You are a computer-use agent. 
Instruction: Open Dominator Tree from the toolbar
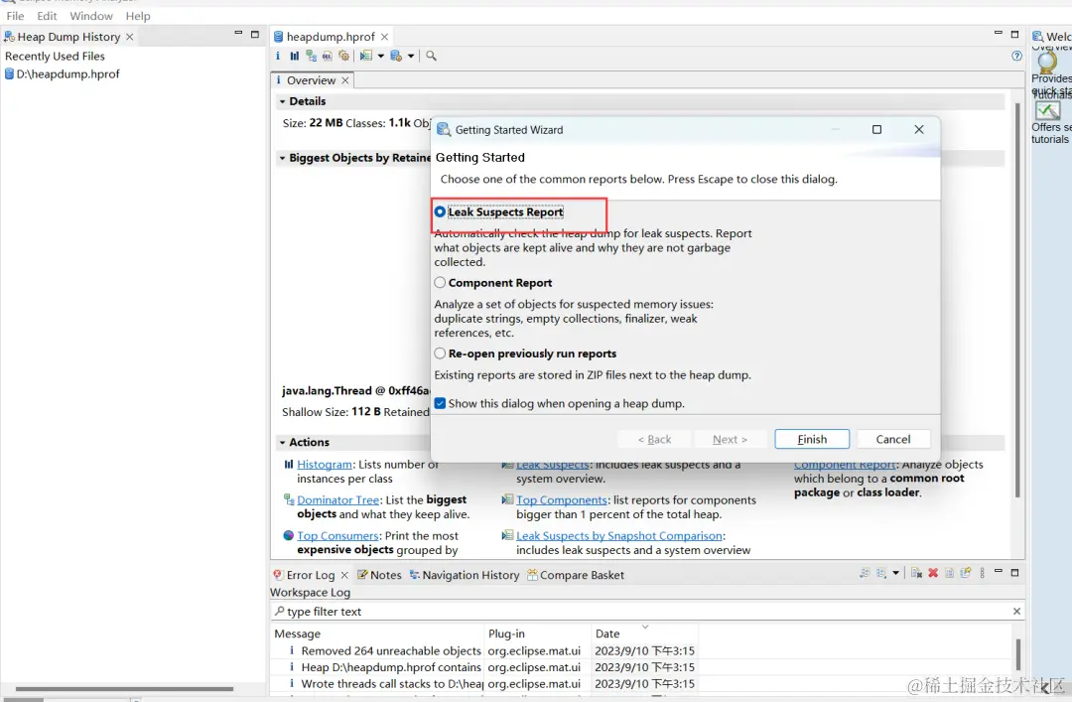(311, 57)
